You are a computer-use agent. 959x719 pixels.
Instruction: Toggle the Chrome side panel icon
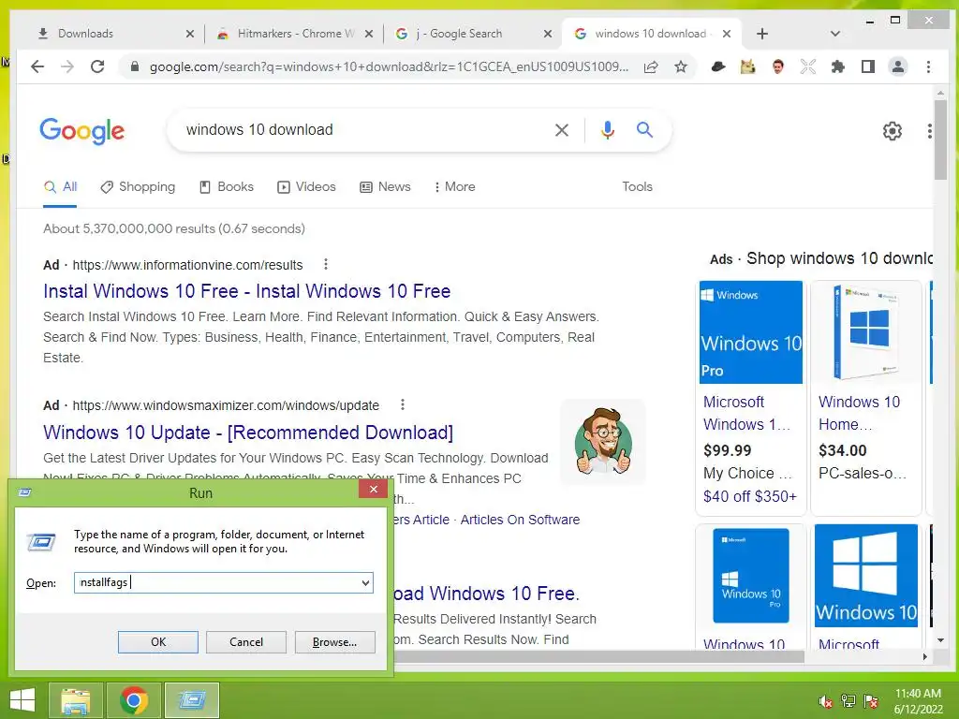tap(868, 66)
